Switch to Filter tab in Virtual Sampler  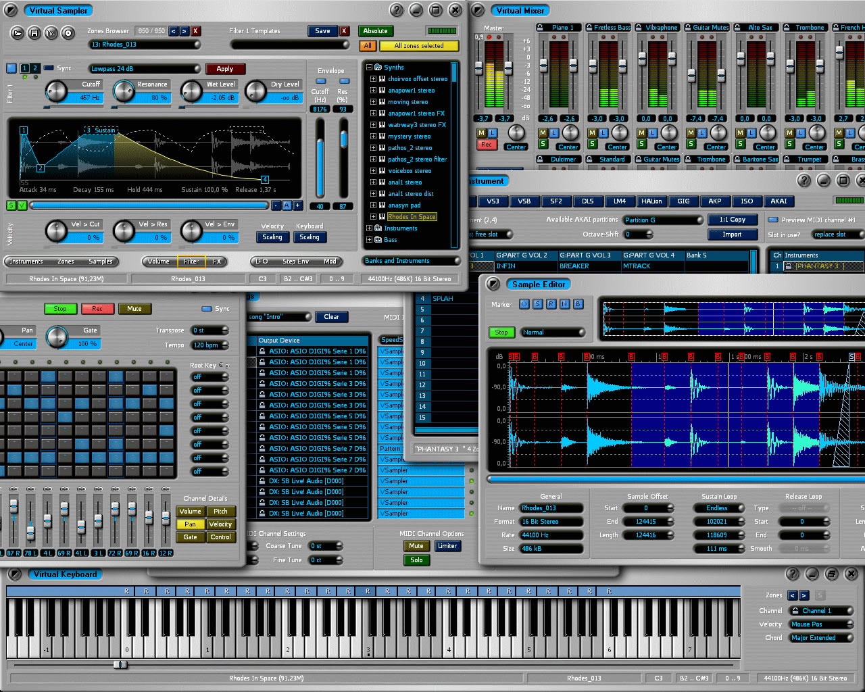pyautogui.click(x=191, y=262)
